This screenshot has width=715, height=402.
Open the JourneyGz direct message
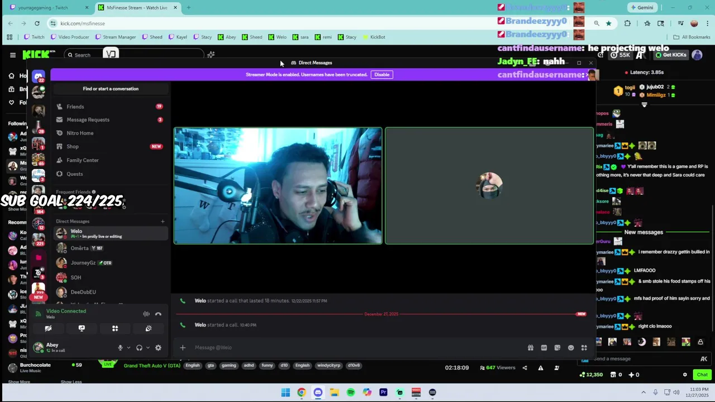click(x=110, y=262)
